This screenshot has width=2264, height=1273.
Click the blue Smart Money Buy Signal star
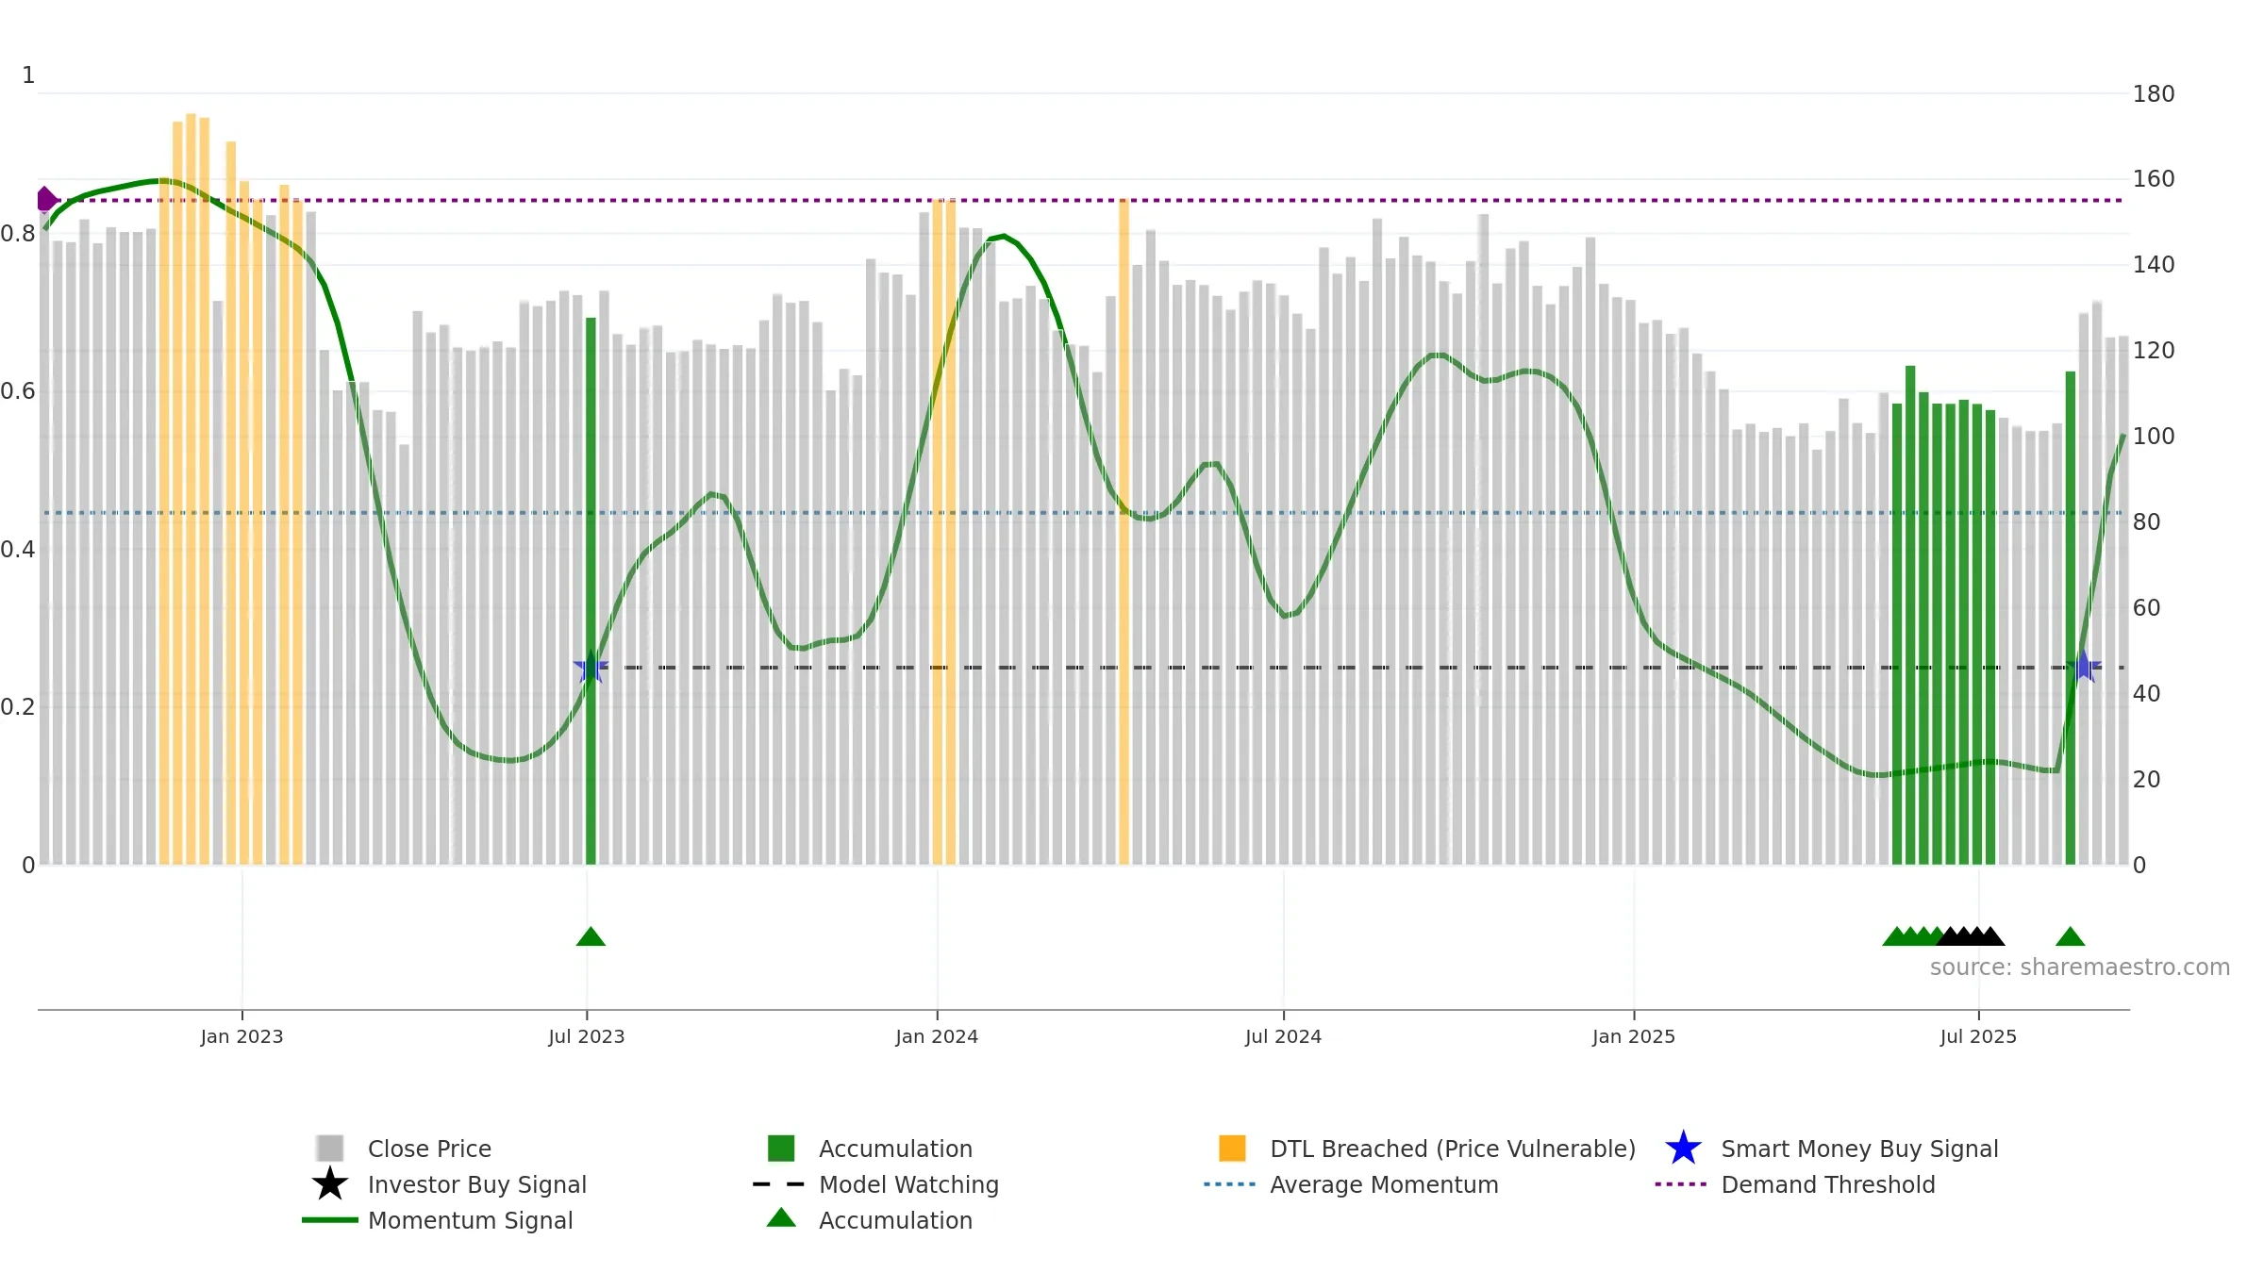(x=1683, y=1148)
